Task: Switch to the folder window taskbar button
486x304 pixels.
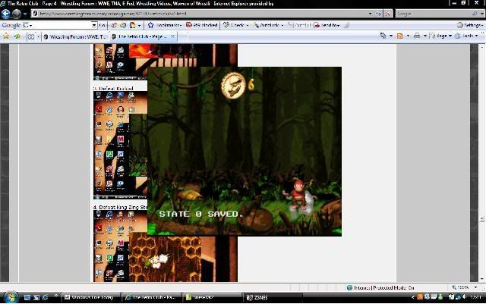Action: point(213,297)
